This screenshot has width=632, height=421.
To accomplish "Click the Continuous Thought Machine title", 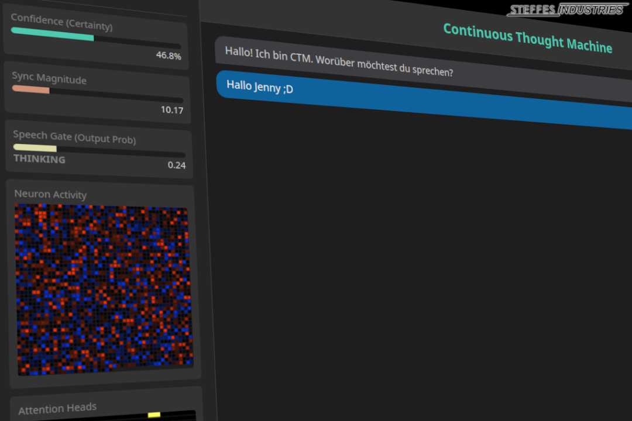I will (527, 38).
